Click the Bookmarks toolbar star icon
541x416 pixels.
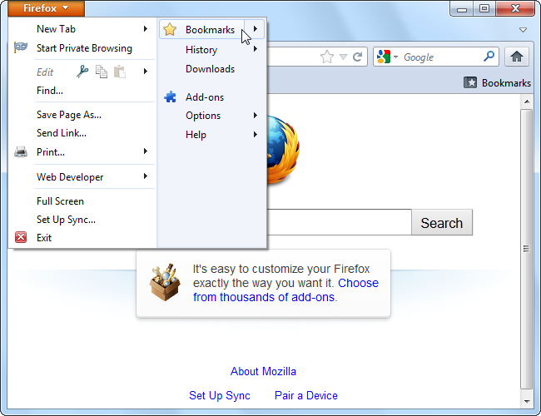(x=470, y=83)
